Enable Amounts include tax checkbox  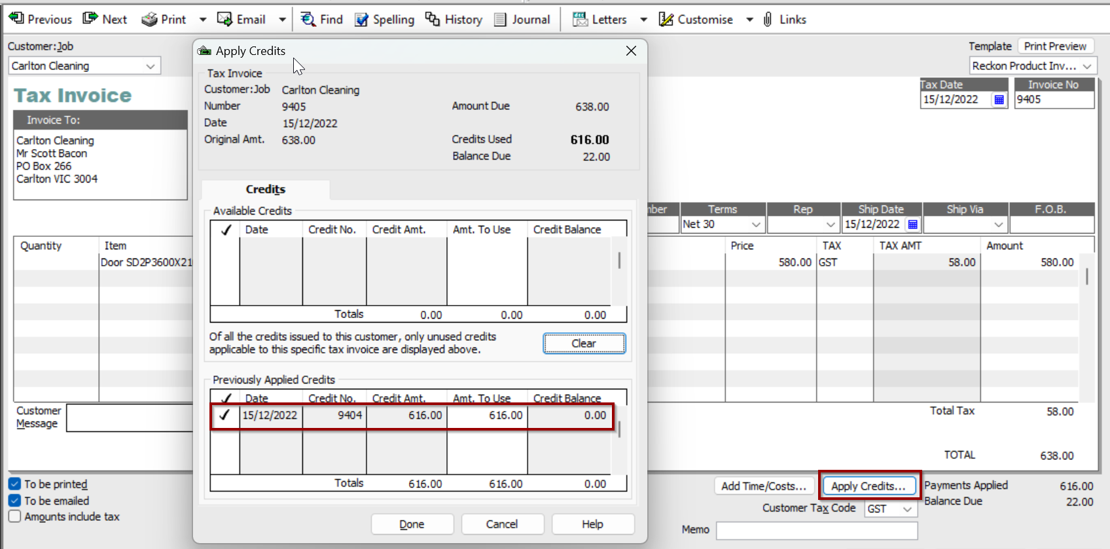click(x=15, y=516)
